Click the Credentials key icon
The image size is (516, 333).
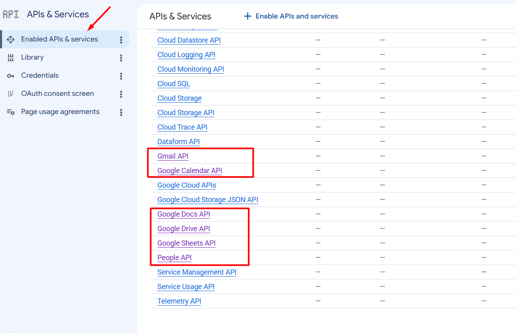tap(11, 76)
